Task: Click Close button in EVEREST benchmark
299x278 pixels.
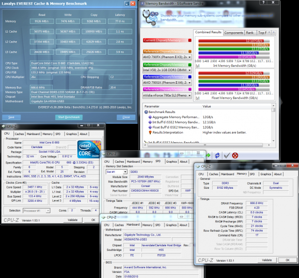Action: click(126, 117)
